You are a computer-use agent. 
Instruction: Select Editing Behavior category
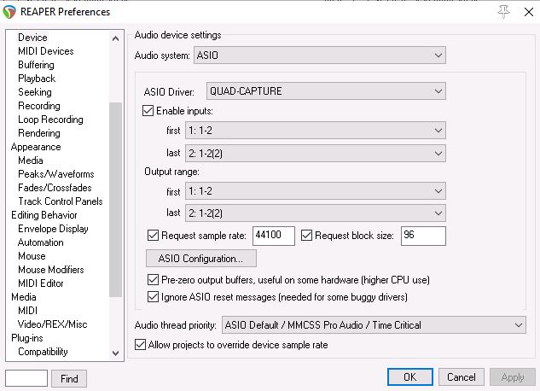pyautogui.click(x=44, y=215)
